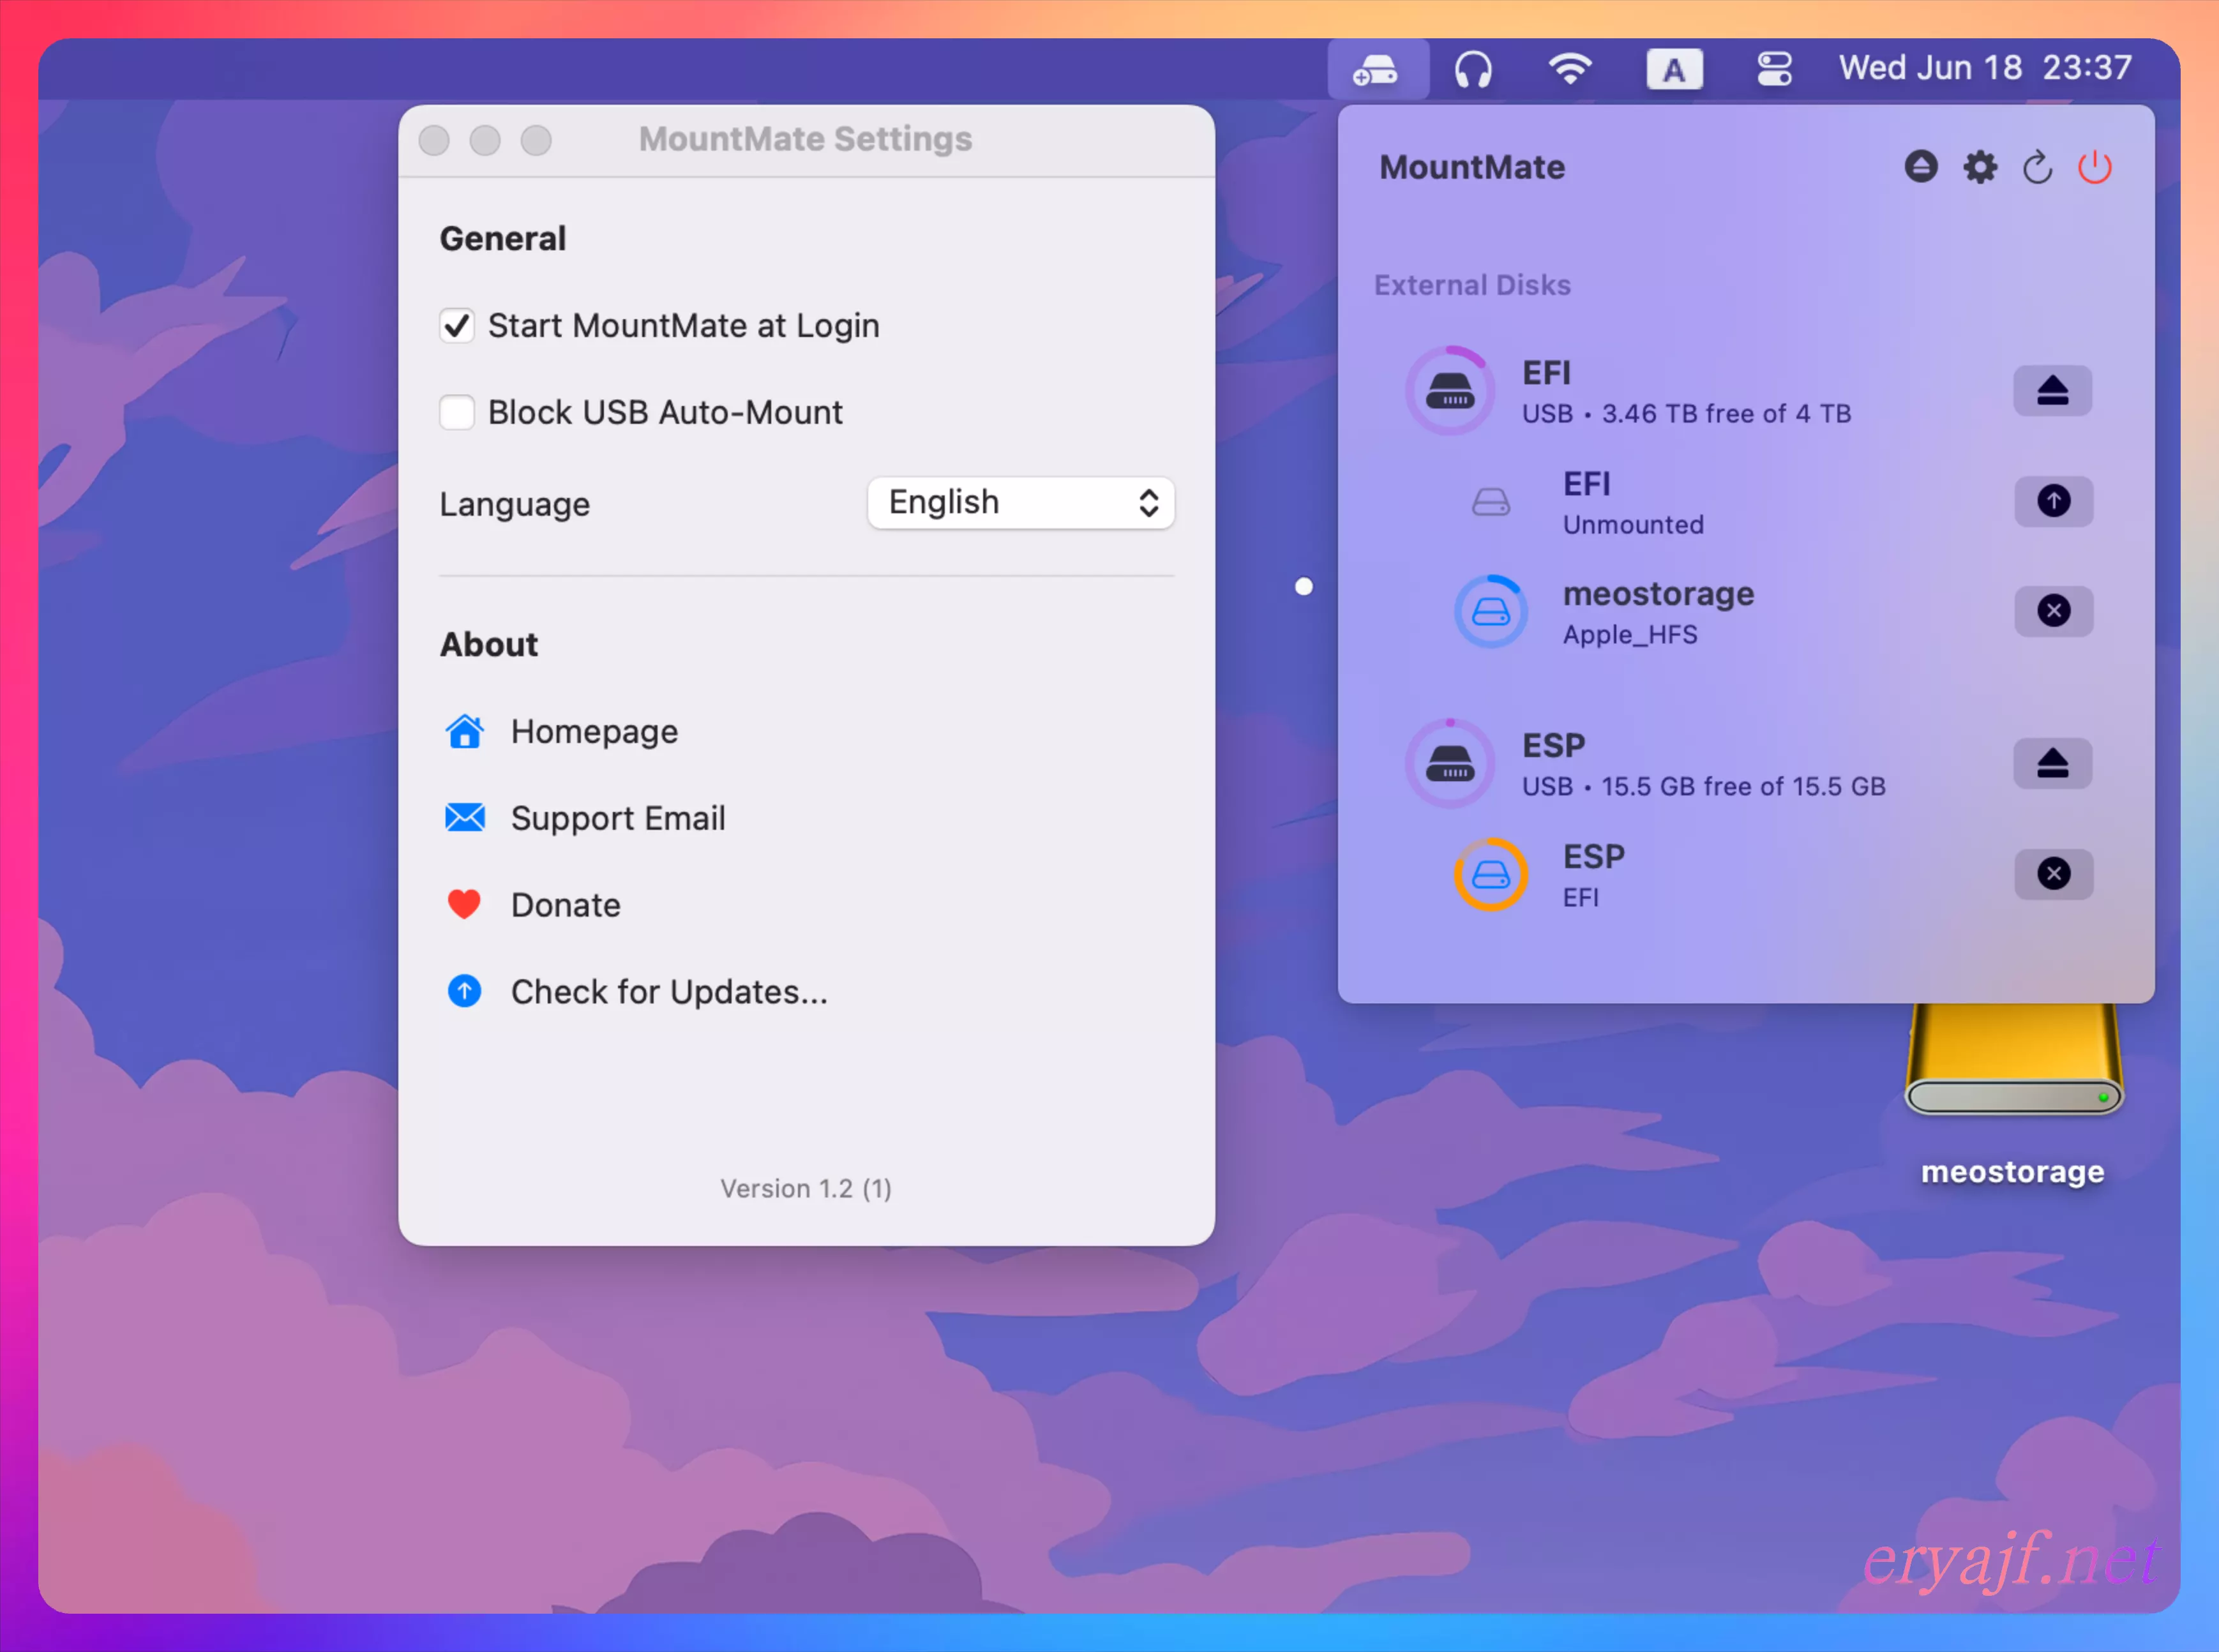Click the 'General' section heading

click(x=503, y=238)
